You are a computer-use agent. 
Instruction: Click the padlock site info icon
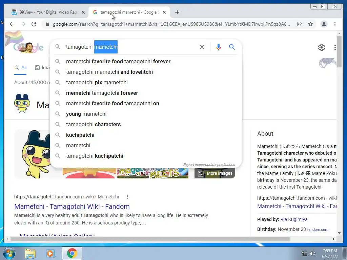tap(47, 24)
